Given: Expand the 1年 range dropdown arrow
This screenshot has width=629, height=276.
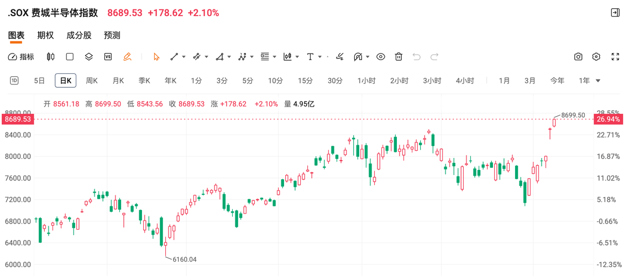Looking at the screenshot, I should (598, 81).
